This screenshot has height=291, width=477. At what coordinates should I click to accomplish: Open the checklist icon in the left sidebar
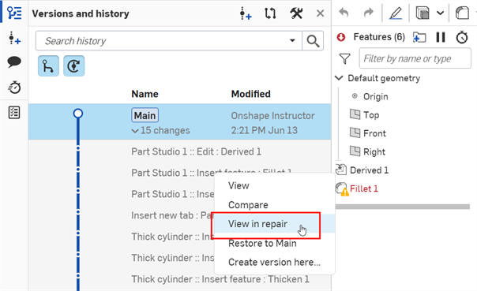14,113
